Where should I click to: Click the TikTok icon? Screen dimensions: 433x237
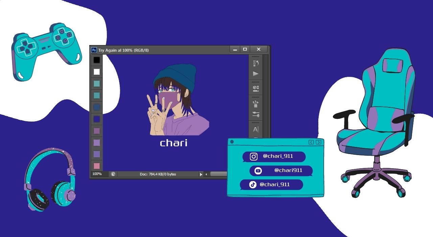tap(253, 185)
